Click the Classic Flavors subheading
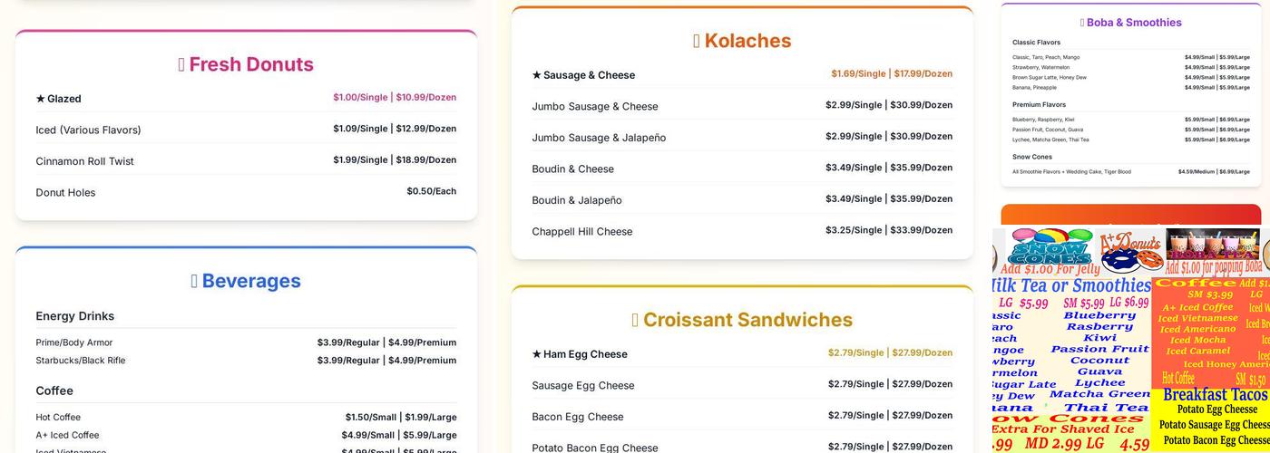Screen dimensions: 1270x453 click(x=1036, y=43)
